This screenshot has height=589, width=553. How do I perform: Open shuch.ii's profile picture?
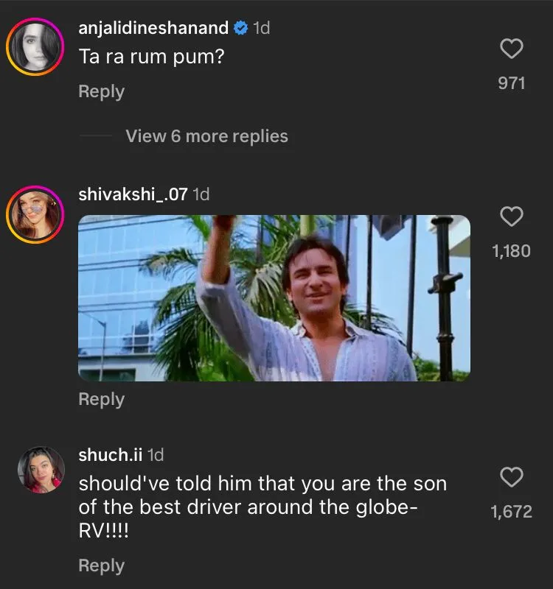coord(41,470)
